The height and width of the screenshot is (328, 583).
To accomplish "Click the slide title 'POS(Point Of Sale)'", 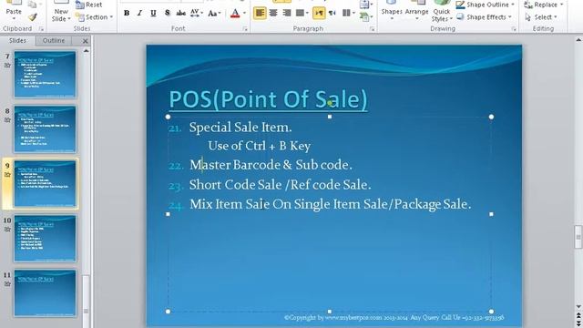I will [x=268, y=99].
